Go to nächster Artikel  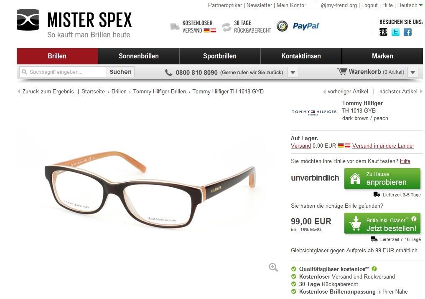pos(398,91)
